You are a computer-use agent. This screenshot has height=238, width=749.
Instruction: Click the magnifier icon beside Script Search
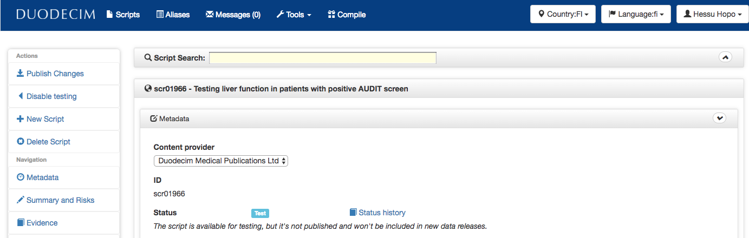(148, 58)
